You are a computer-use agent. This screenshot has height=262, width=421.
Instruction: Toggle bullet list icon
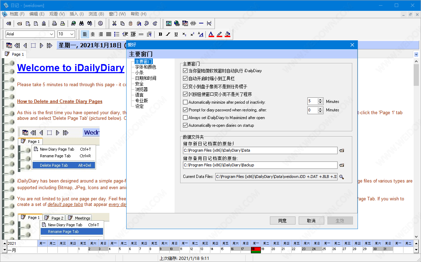point(117,34)
